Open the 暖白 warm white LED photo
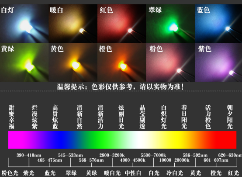 pyautogui.click(x=73, y=24)
